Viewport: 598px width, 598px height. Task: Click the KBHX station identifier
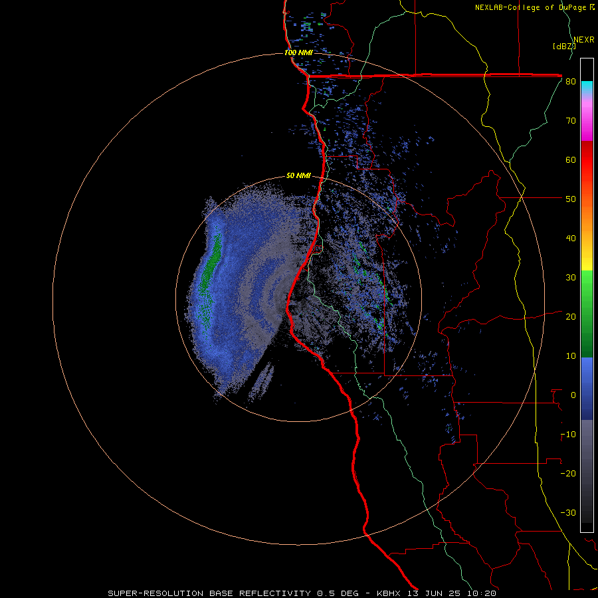pyautogui.click(x=391, y=593)
